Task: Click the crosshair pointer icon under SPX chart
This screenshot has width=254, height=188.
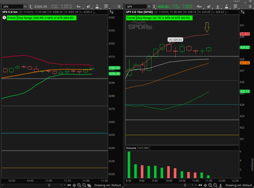Action: point(74,185)
